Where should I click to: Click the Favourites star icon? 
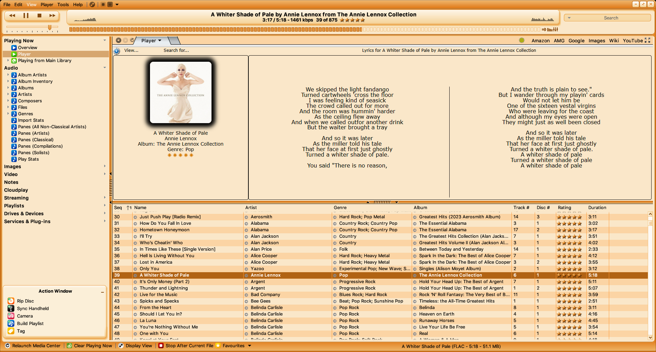pos(218,346)
